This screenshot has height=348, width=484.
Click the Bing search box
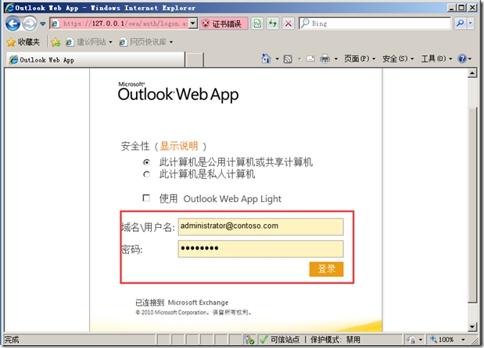pyautogui.click(x=375, y=23)
